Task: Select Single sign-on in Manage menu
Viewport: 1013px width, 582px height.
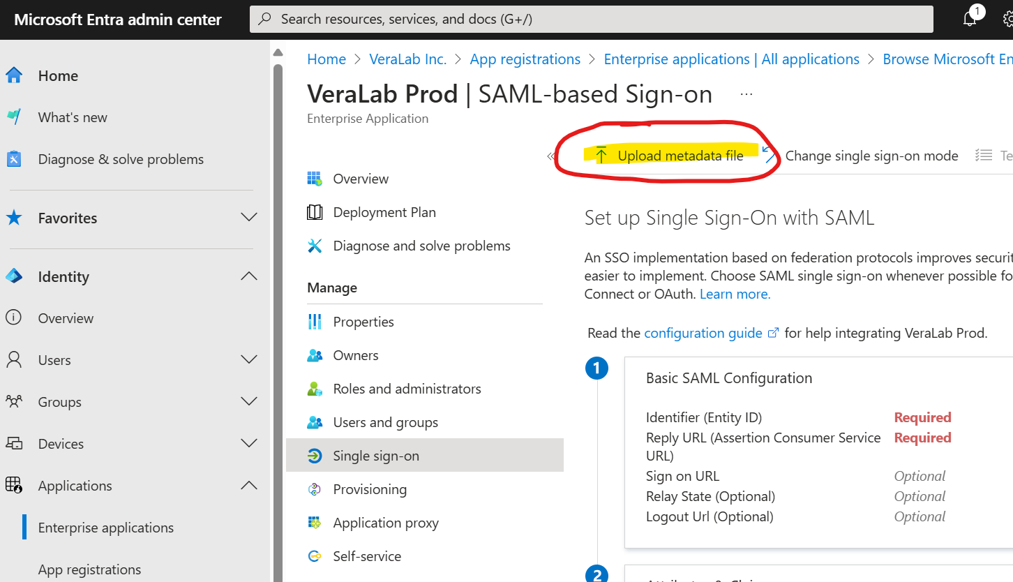Action: 425,456
